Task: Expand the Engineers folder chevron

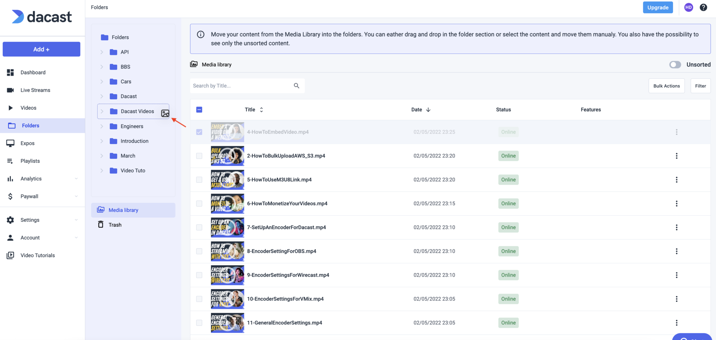Action: [102, 126]
